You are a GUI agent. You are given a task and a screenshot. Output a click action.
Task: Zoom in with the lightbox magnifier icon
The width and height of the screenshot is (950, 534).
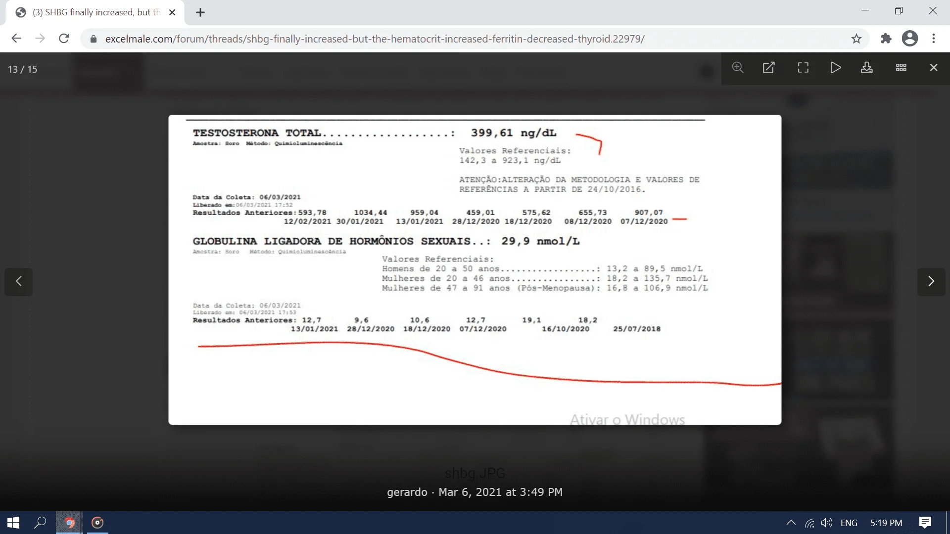(x=738, y=68)
